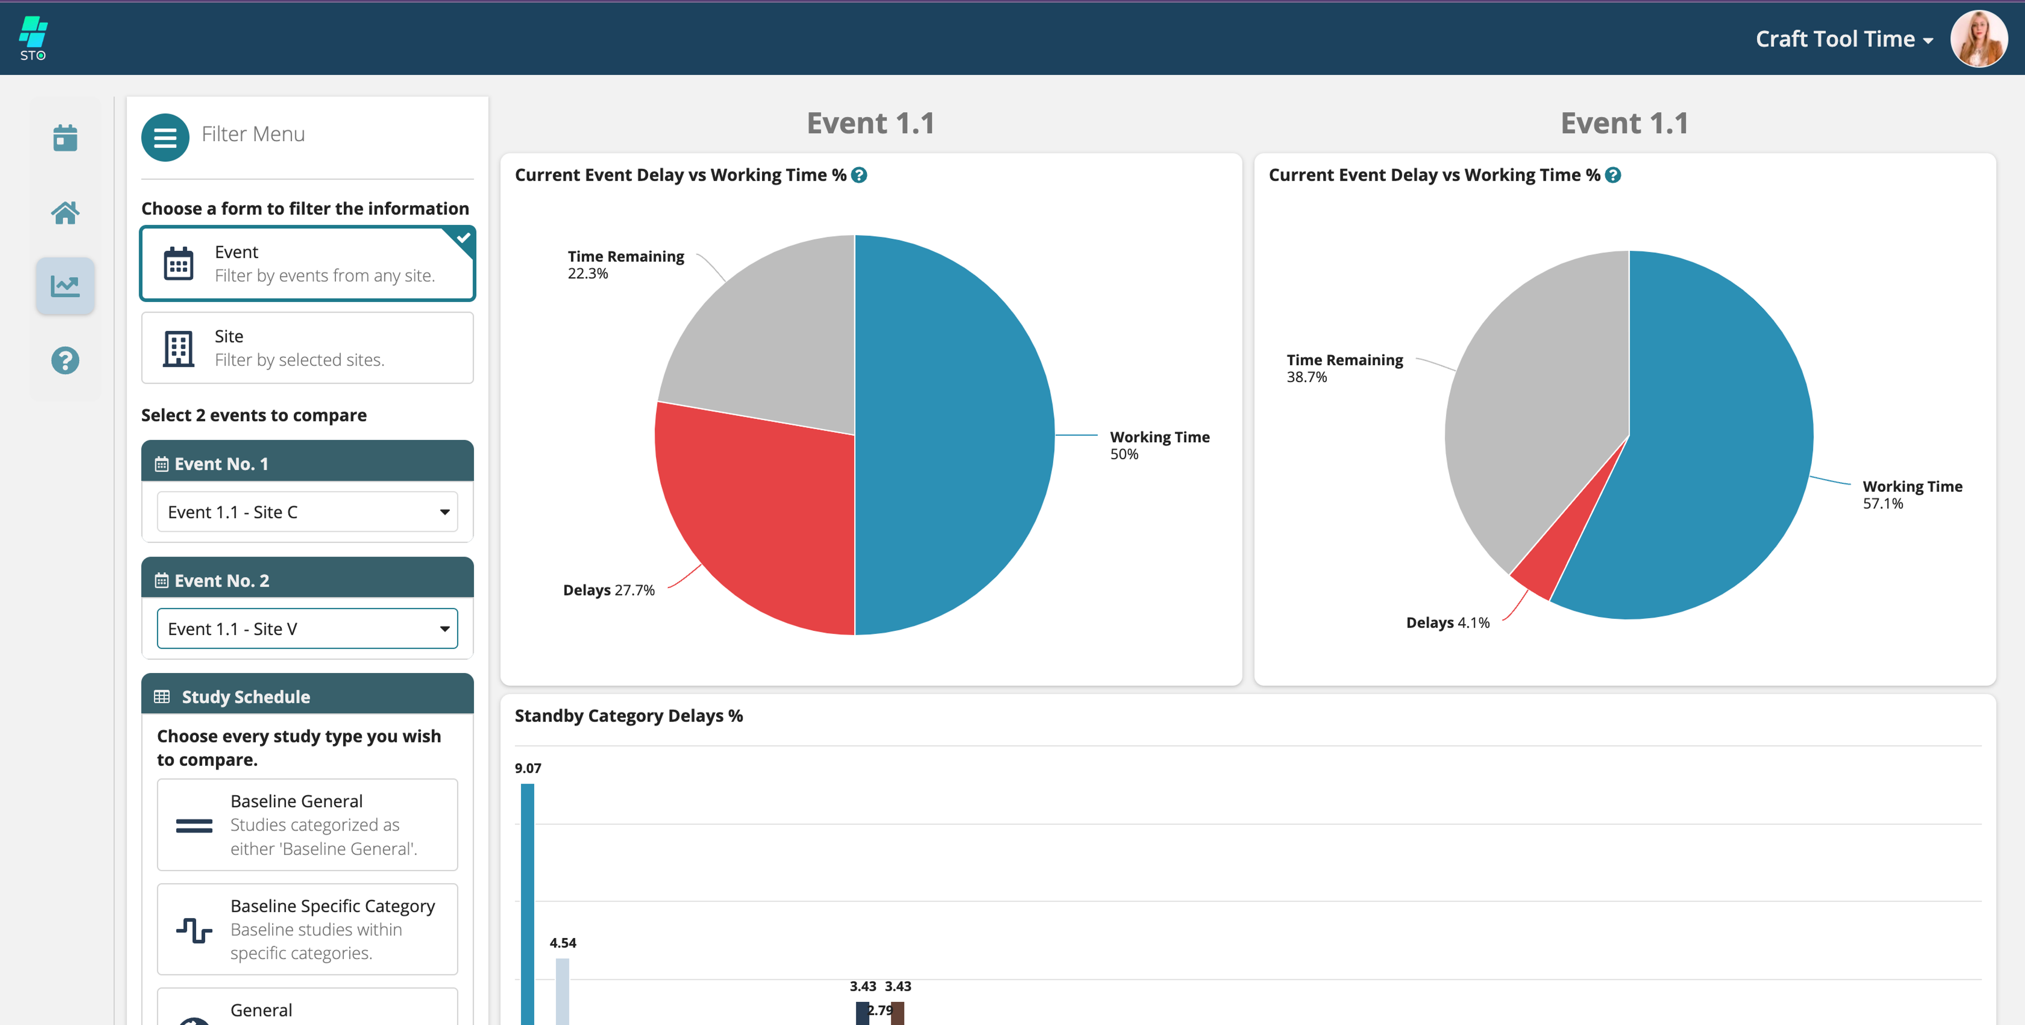Click the 4.54 bar in Standby Category Delays
The image size is (2025, 1025).
[562, 991]
